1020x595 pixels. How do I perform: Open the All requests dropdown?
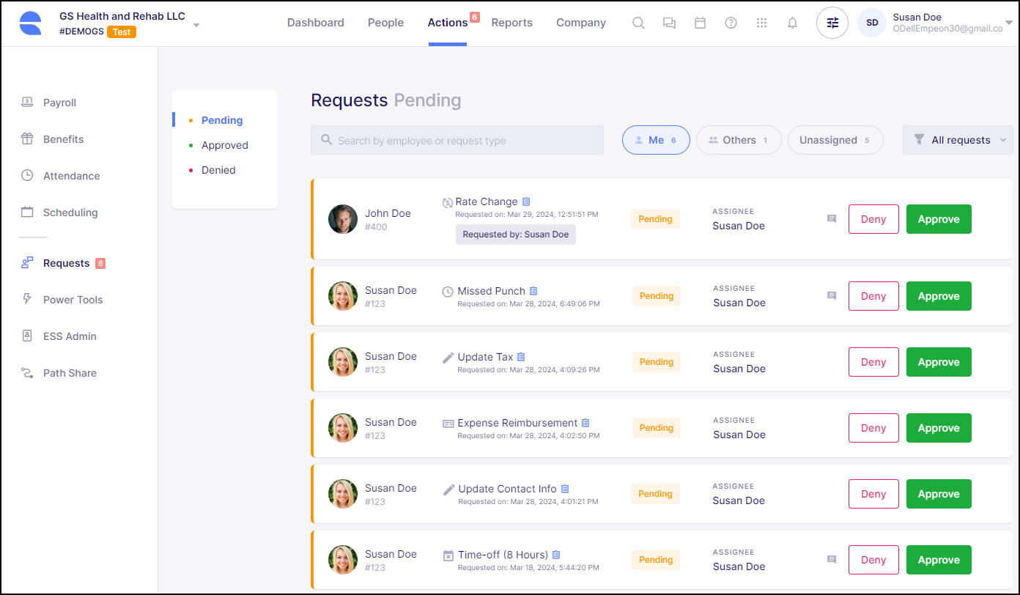click(958, 140)
